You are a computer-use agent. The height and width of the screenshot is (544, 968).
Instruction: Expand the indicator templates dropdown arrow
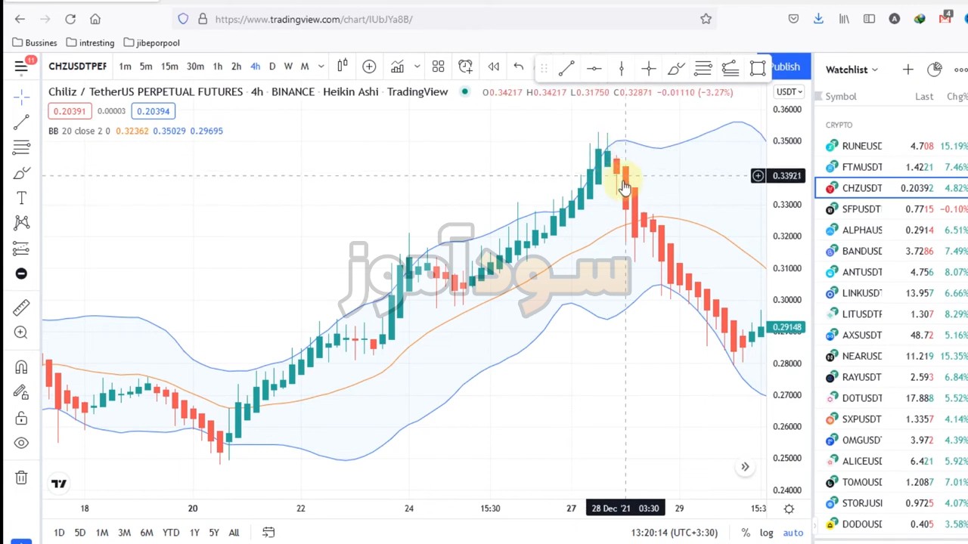click(417, 67)
